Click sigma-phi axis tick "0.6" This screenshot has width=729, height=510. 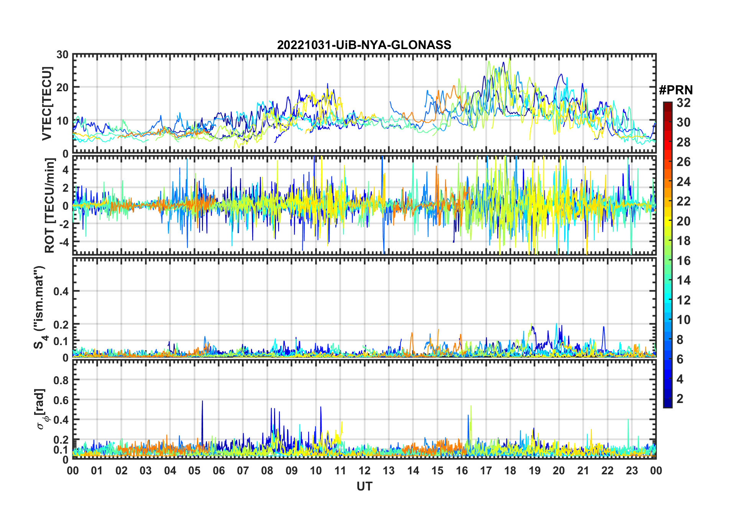click(61, 400)
